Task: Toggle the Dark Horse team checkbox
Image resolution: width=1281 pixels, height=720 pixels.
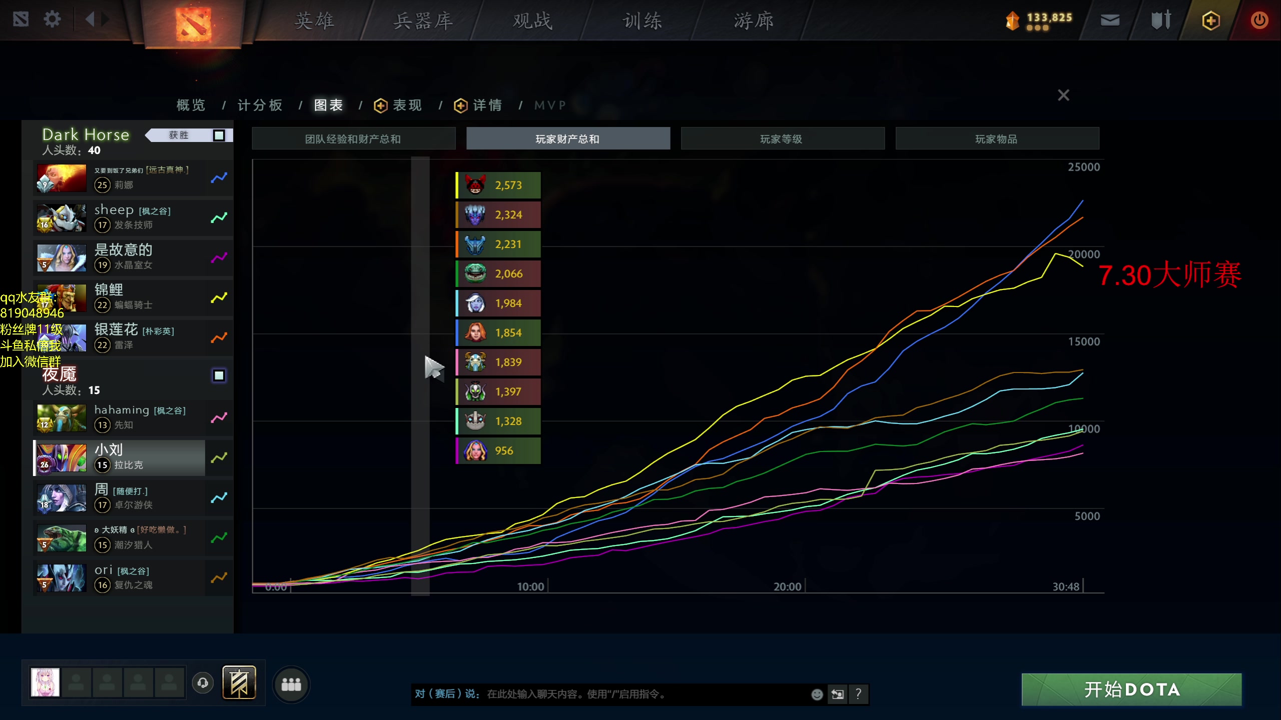Action: (x=219, y=135)
